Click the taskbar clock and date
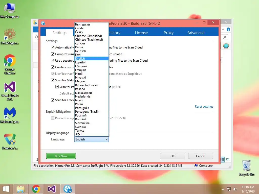The width and height of the screenshot is (259, 194). pos(248,189)
